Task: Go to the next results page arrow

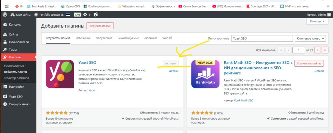Action: click(x=317, y=50)
